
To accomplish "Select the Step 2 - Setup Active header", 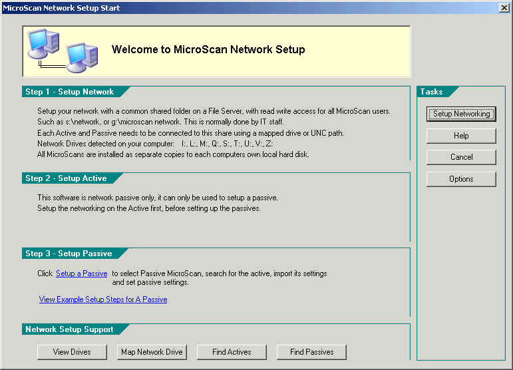I will click(66, 178).
